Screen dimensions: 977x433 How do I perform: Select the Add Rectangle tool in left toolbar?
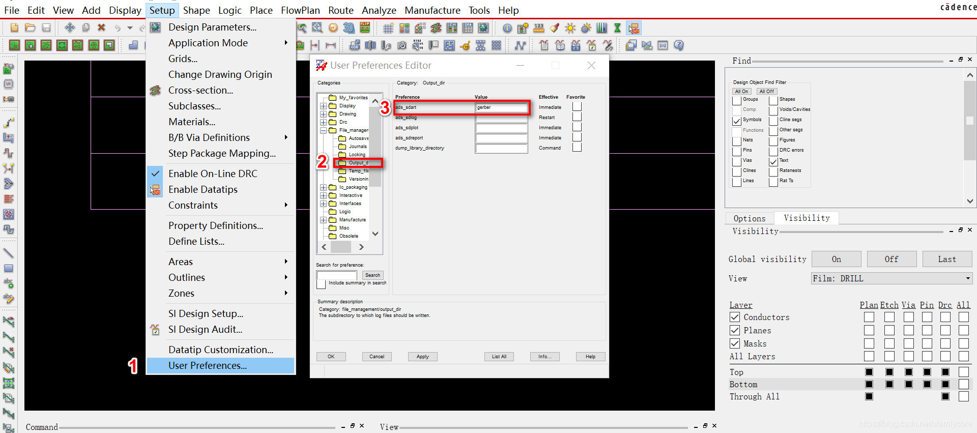tap(9, 268)
